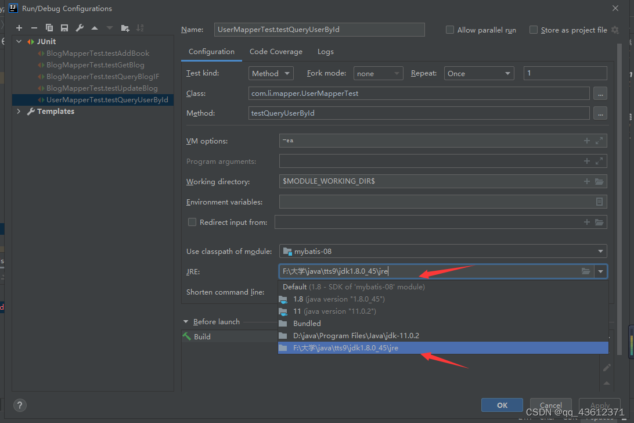Image resolution: width=634 pixels, height=423 pixels.
Task: Enable Redirect input from
Action: point(192,222)
